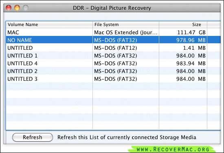Screen dimensions: 224x153
Task: Select the NO NAME volume
Action: 113,40
